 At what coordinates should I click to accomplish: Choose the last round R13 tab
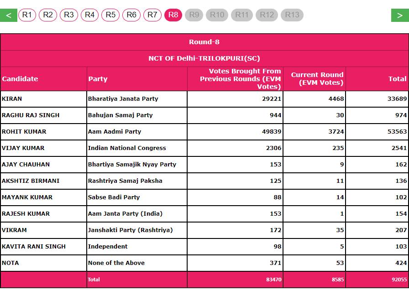292,15
